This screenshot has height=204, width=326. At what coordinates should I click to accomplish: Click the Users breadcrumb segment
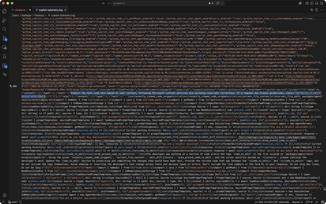pyautogui.click(x=15, y=15)
